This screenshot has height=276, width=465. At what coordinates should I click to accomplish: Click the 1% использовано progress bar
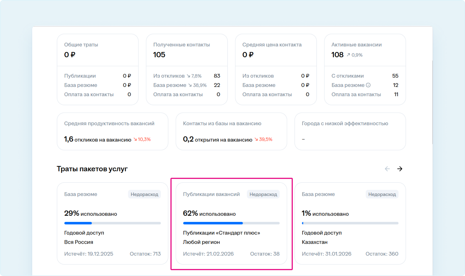pyautogui.click(x=350, y=223)
